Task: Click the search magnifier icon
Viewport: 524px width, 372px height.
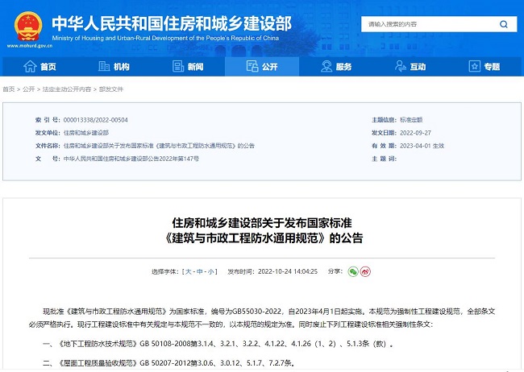Action: tap(504, 24)
